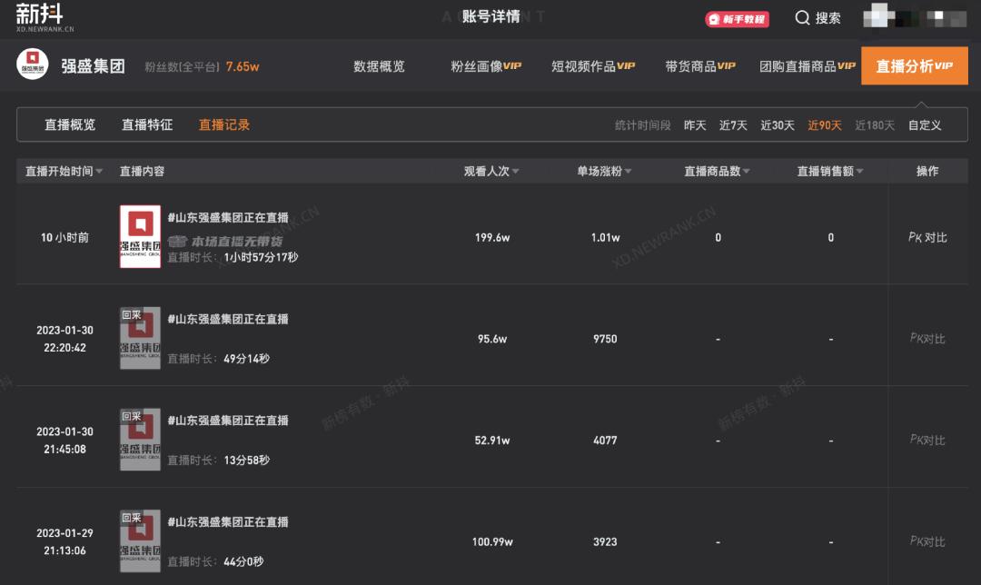Switch time range to 近180天

coord(874,125)
